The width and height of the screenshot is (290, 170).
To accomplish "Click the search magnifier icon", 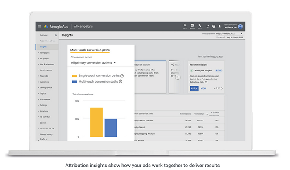I will point(185,25).
